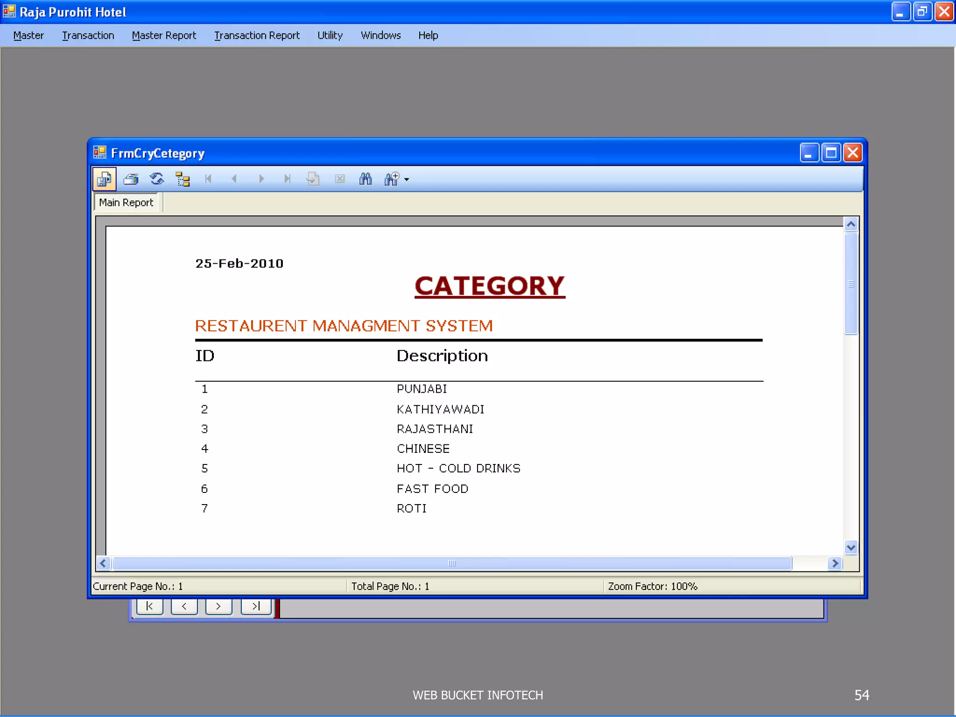The height and width of the screenshot is (717, 956).
Task: Click the vertical scrollbar up arrow
Action: point(851,225)
